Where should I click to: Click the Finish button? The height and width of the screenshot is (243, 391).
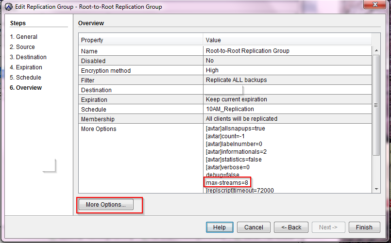pos(364,227)
